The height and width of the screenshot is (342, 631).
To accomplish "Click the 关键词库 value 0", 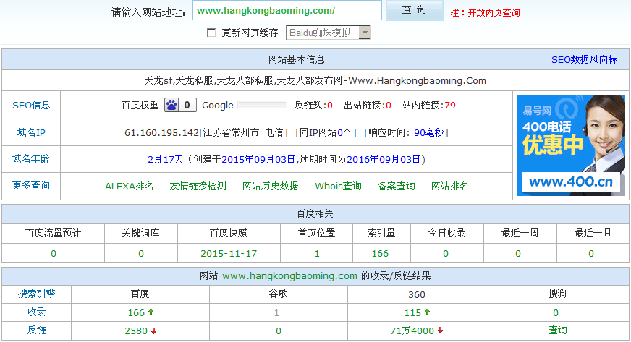I will [141, 254].
